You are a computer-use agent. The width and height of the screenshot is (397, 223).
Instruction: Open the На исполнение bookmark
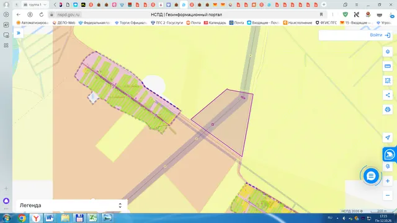[x=298, y=23]
